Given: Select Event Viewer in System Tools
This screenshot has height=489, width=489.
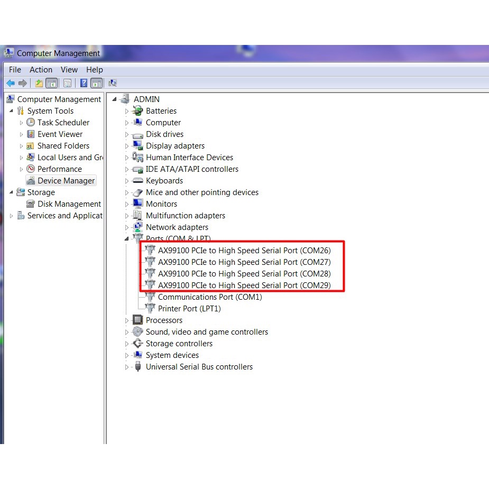Looking at the screenshot, I should coord(60,134).
